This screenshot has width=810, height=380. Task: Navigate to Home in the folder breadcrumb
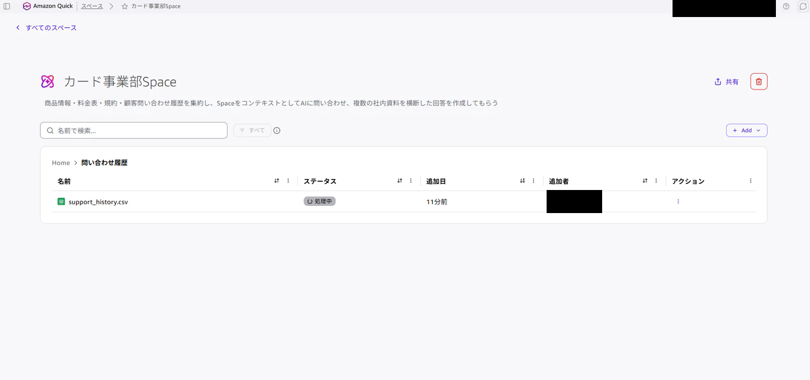61,163
